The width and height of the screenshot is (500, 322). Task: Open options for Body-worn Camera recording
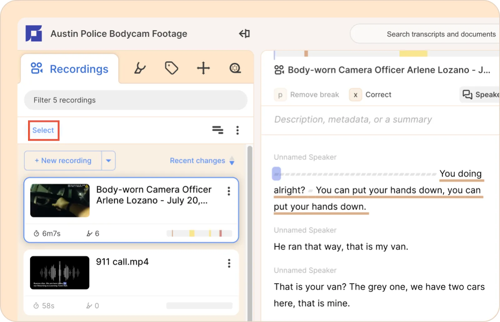(x=229, y=191)
